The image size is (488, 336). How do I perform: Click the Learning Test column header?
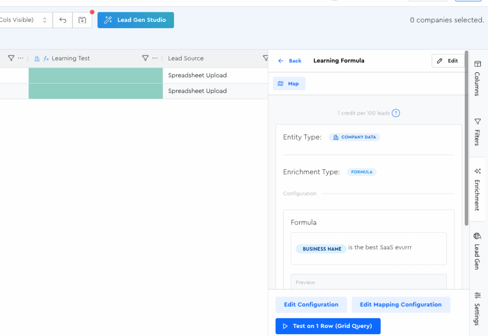71,58
